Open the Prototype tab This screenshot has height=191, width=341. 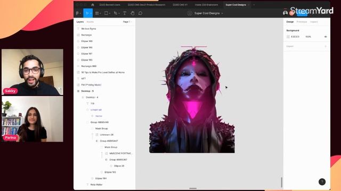click(x=302, y=22)
